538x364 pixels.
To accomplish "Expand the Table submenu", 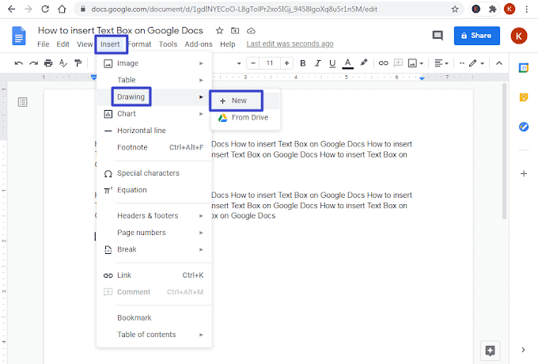I will click(x=154, y=80).
